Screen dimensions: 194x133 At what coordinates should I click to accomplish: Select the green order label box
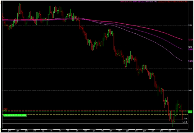tap(15, 115)
